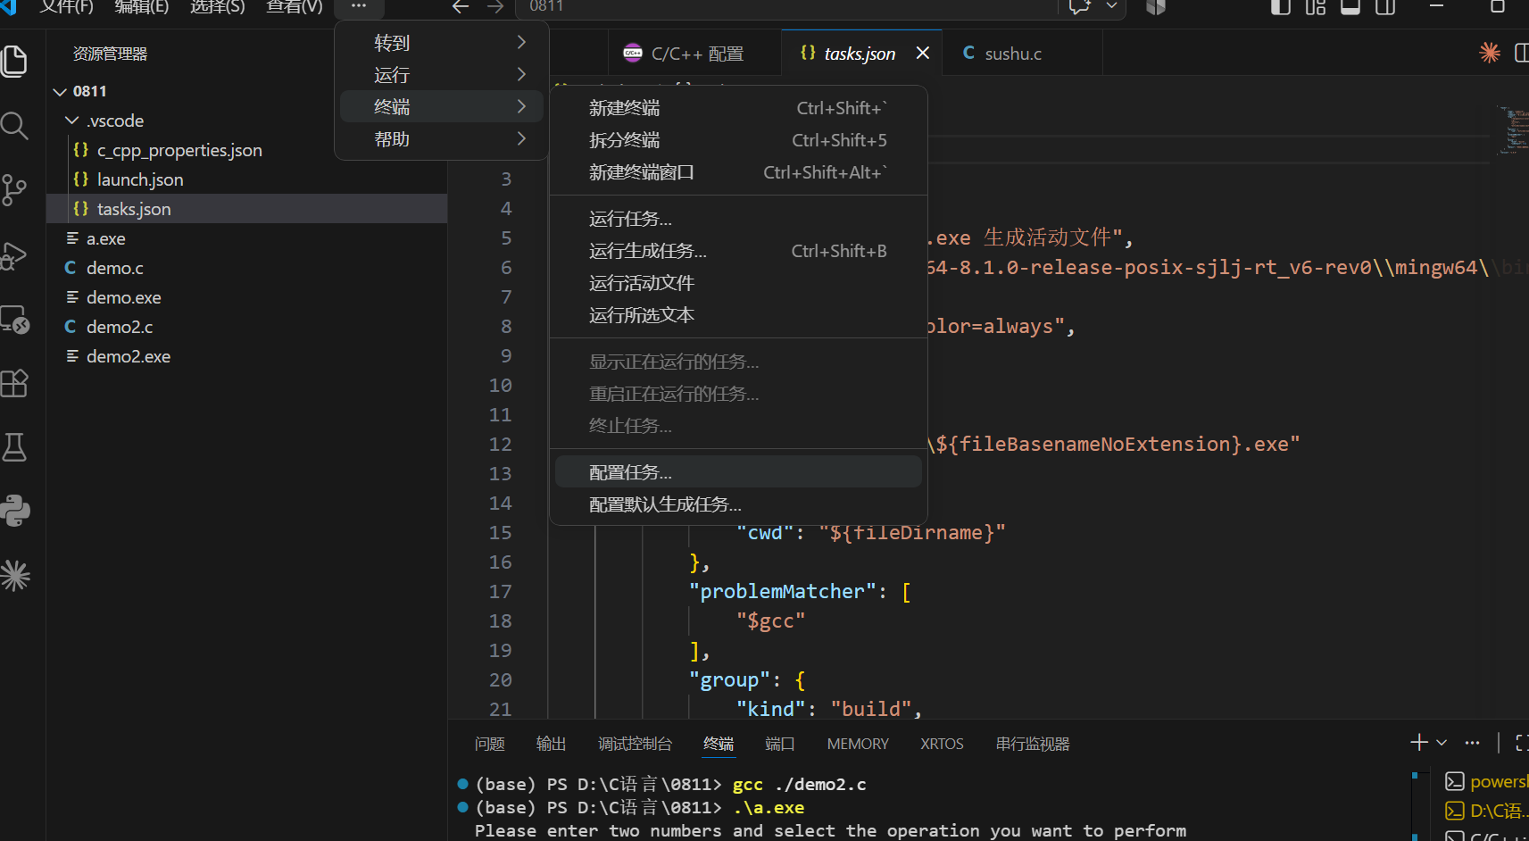1529x841 pixels.
Task: Choose 运行任务... menu entry
Action: (738, 219)
